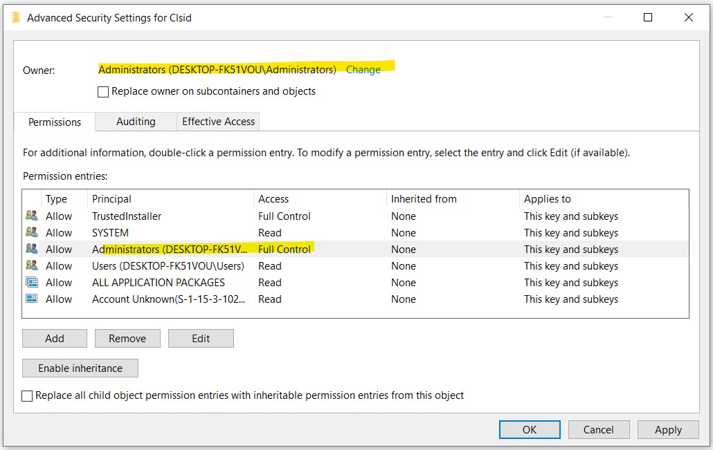Screen dimensions: 713x450
Task: Click the Users row group icon
Action: (32, 265)
